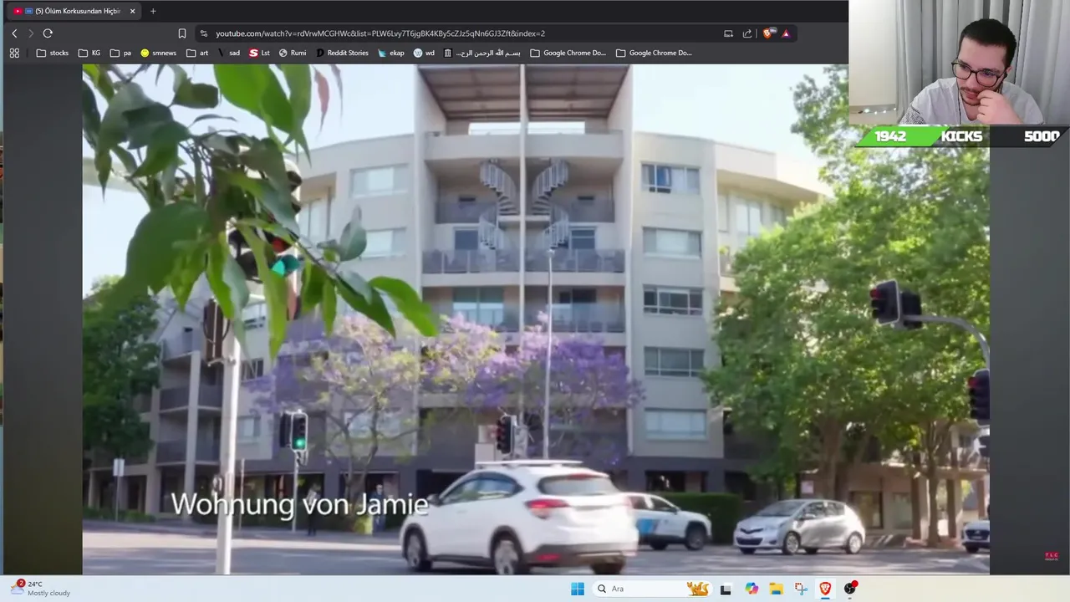Switch to Brave browser on the taskbar
Viewport: 1070px width, 602px height.
tap(825, 589)
